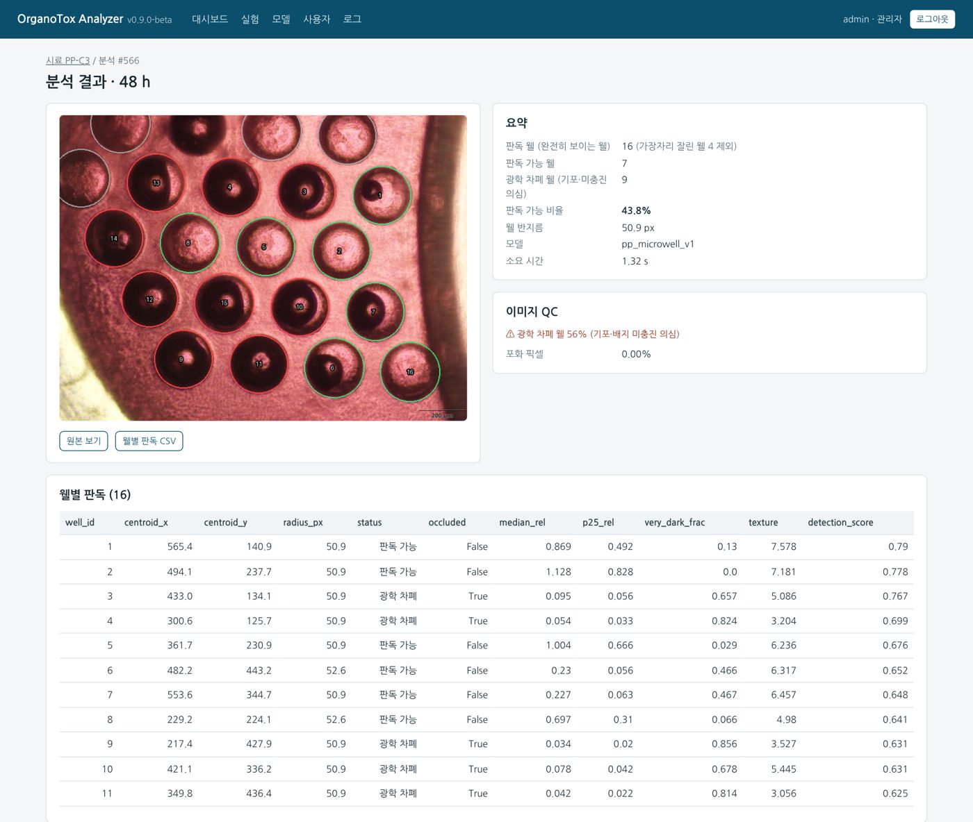Open the 모델 navigation item

(x=281, y=19)
